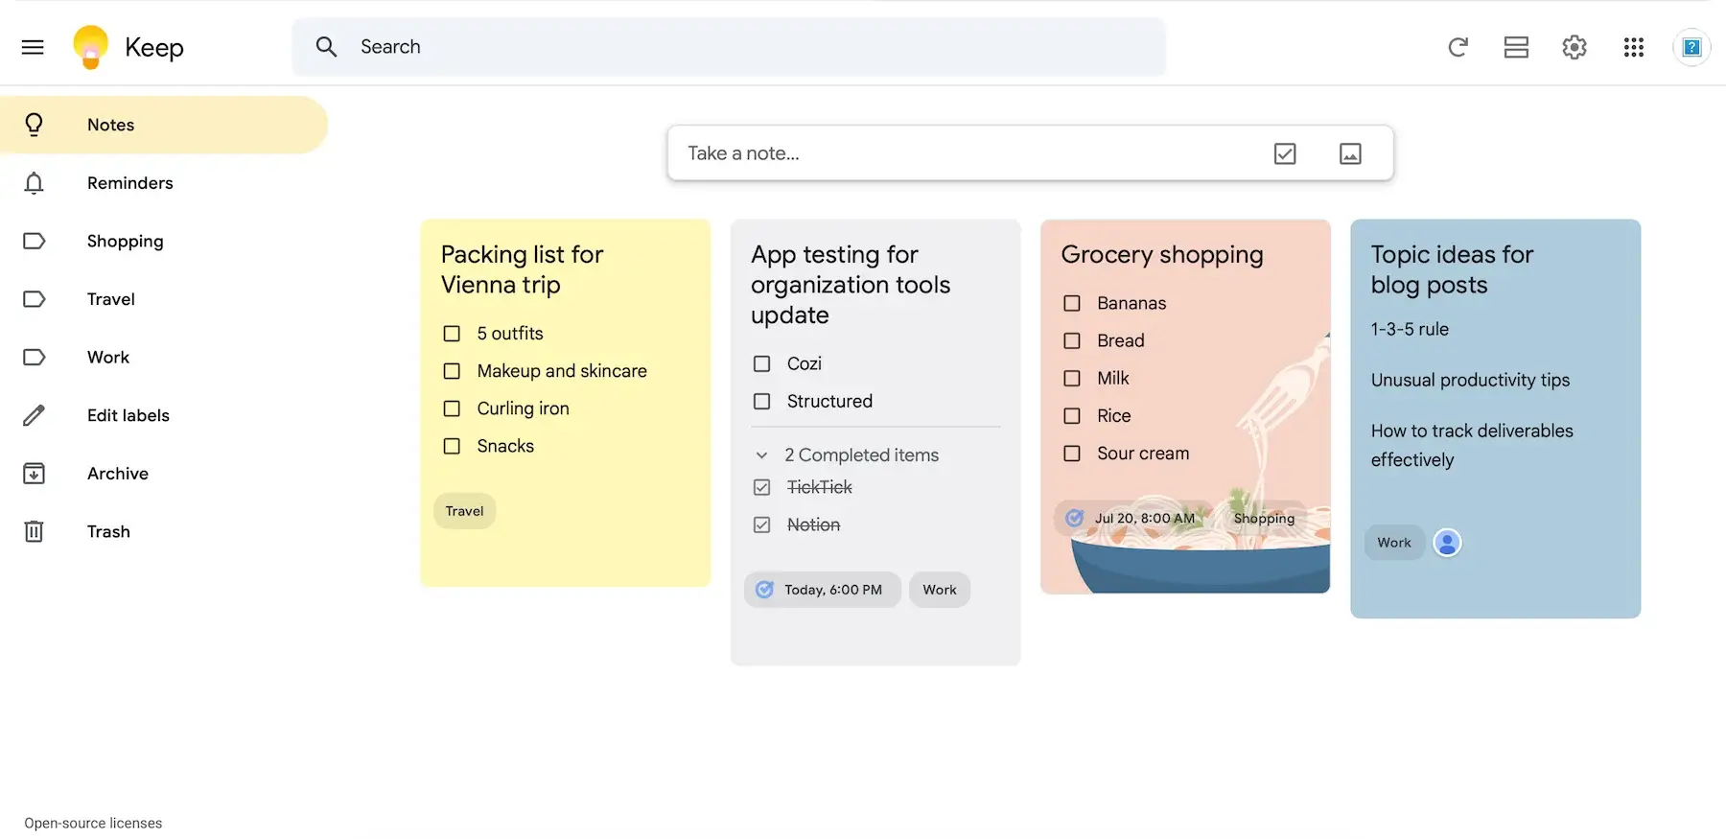Open the Packing list for Vienna trip note title

pyautogui.click(x=523, y=269)
